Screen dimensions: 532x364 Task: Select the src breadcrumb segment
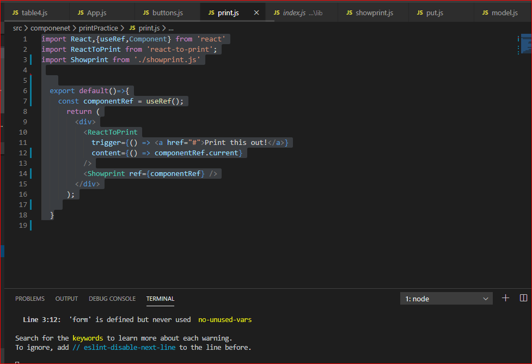click(17, 28)
